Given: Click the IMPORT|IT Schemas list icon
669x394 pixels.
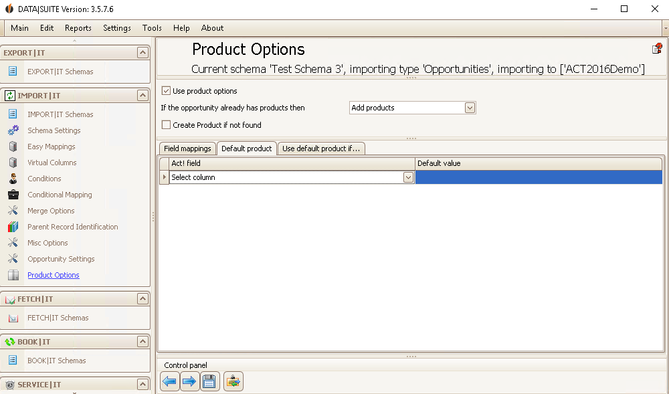Looking at the screenshot, I should pos(13,114).
